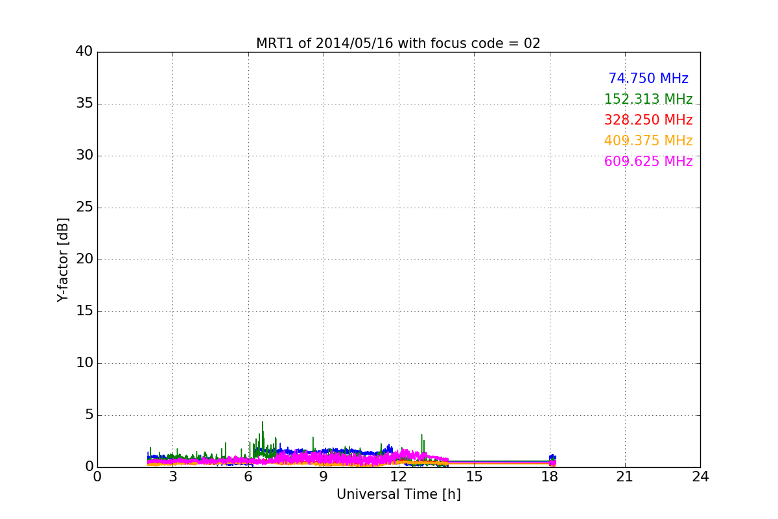This screenshot has height=519, width=778.
Task: Click the x-axis tick label 3
Action: [x=172, y=477]
